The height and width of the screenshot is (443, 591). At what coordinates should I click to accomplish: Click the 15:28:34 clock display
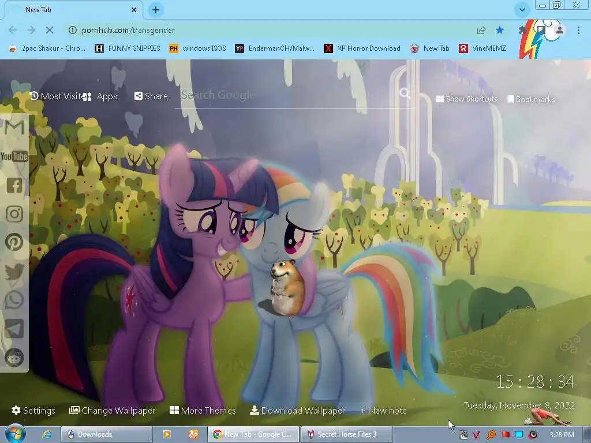[x=535, y=382]
